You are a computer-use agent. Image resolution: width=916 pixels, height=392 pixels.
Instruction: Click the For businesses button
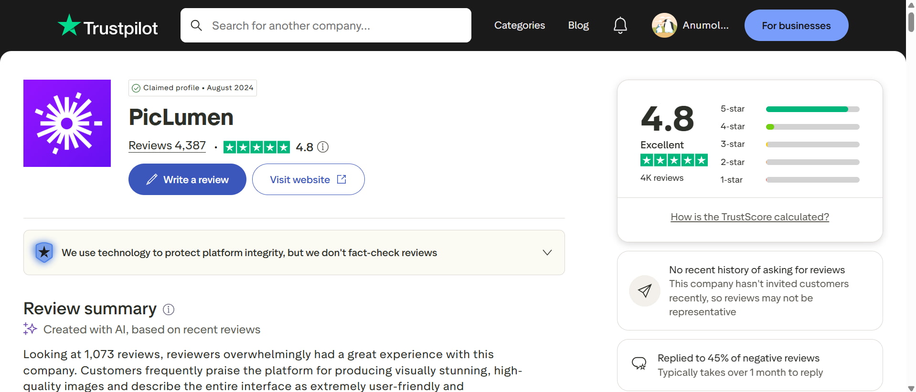click(x=796, y=25)
